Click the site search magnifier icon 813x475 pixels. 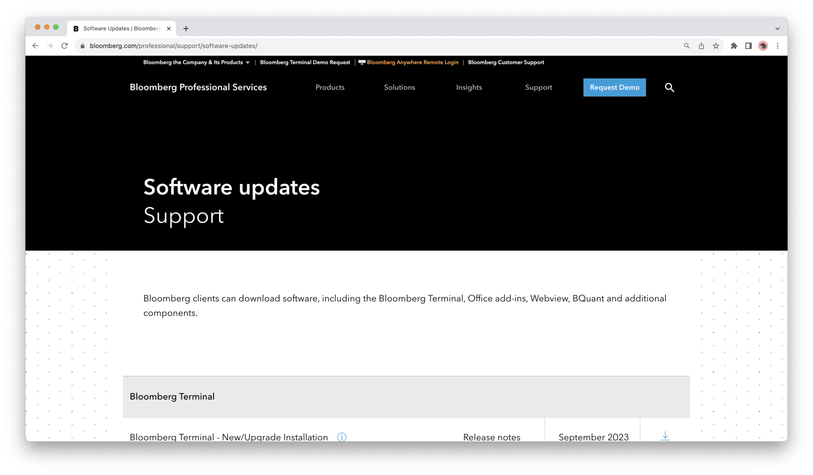point(669,88)
